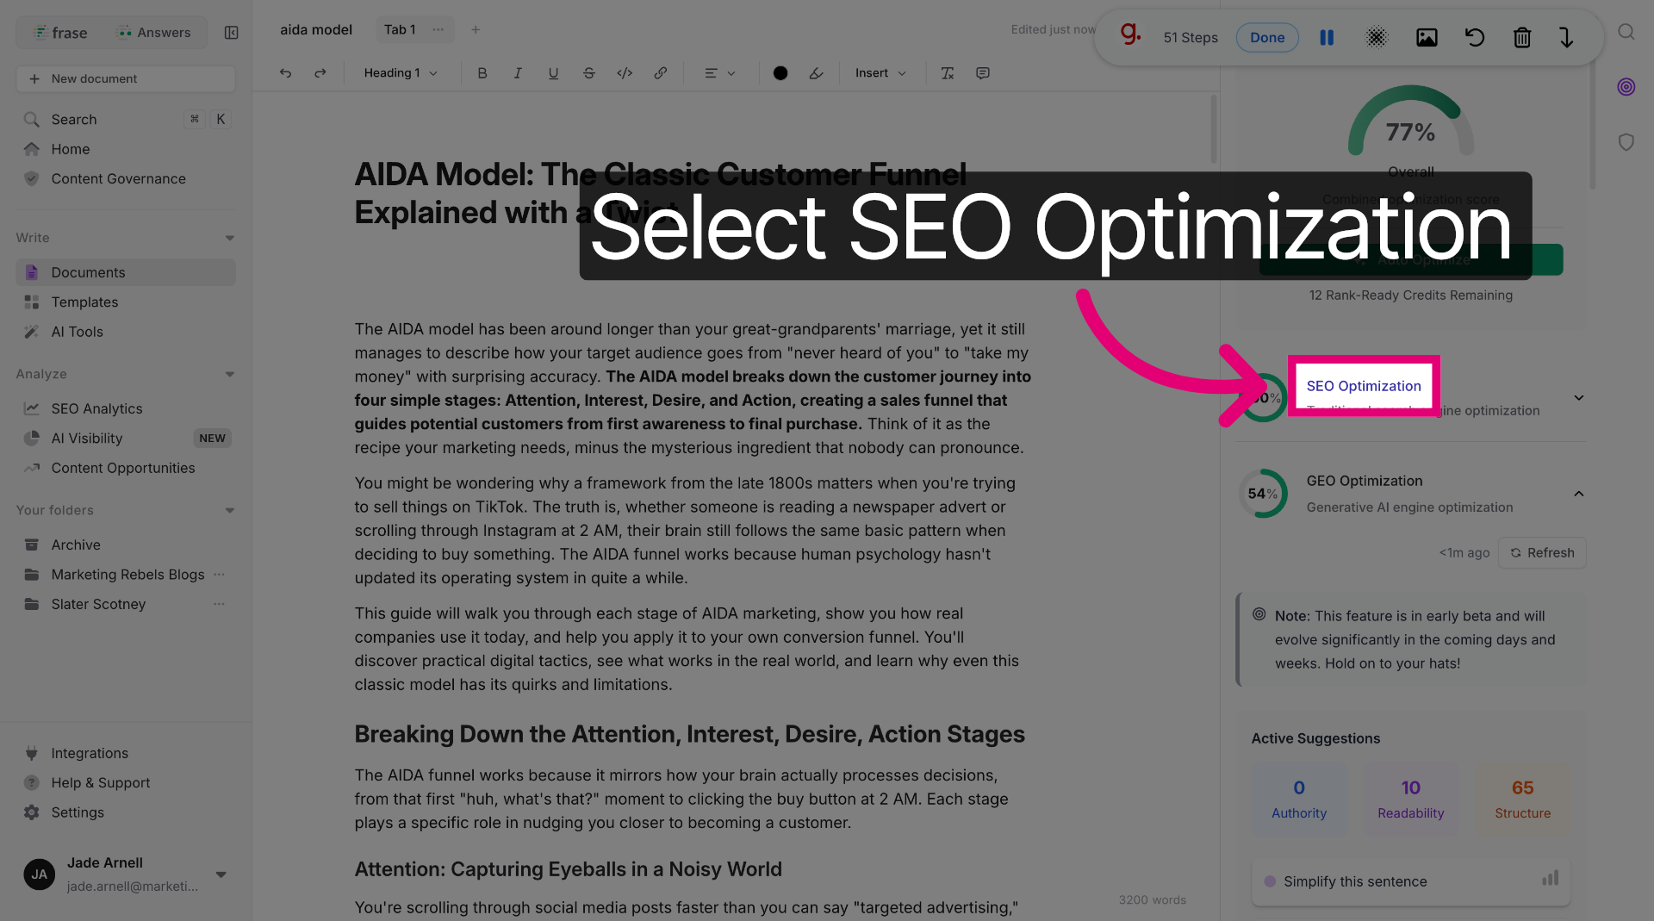Viewport: 1654px width, 921px height.
Task: Click the down-arrow icon in recorder toolbar
Action: click(x=1566, y=37)
